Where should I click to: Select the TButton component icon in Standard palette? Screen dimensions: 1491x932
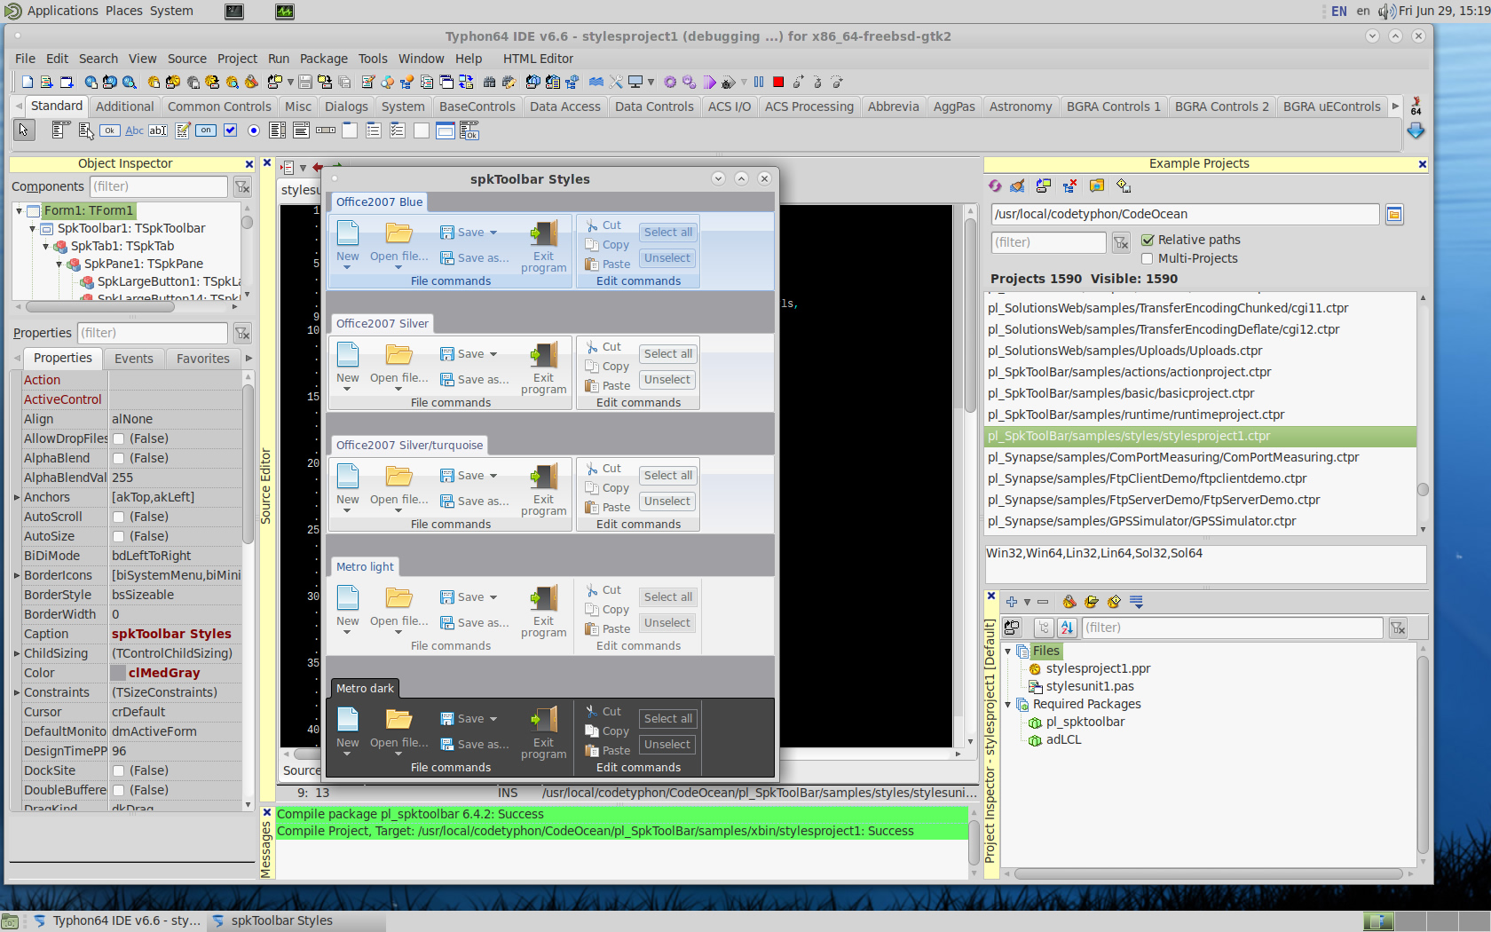pyautogui.click(x=109, y=130)
